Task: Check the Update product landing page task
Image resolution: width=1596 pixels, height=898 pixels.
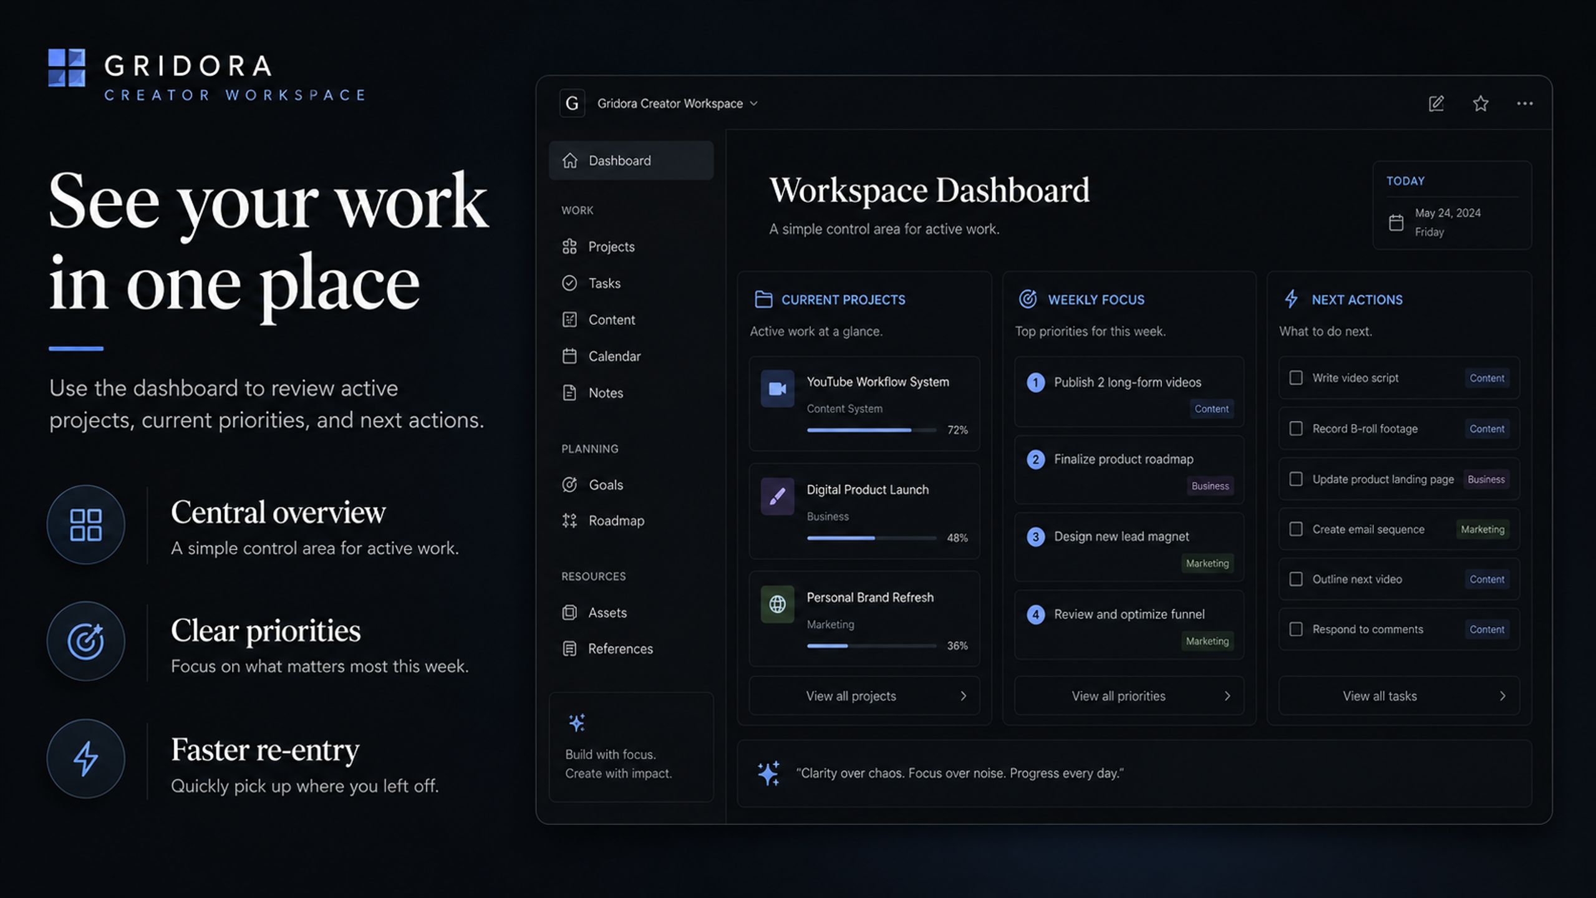Action: point(1295,479)
